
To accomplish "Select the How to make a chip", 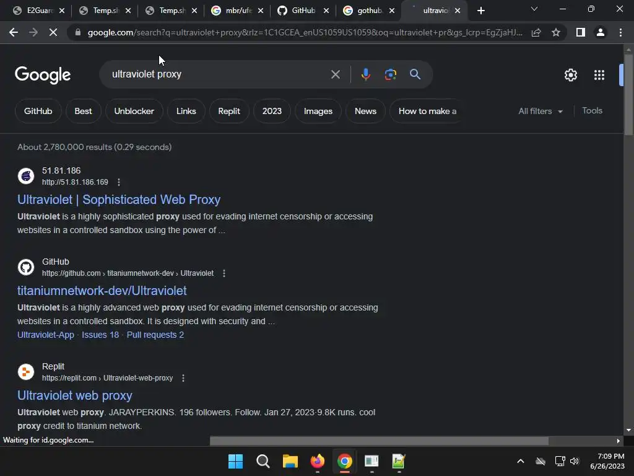I will click(x=427, y=112).
